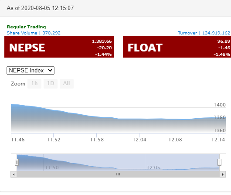Click the right navigator range handle

219,162
